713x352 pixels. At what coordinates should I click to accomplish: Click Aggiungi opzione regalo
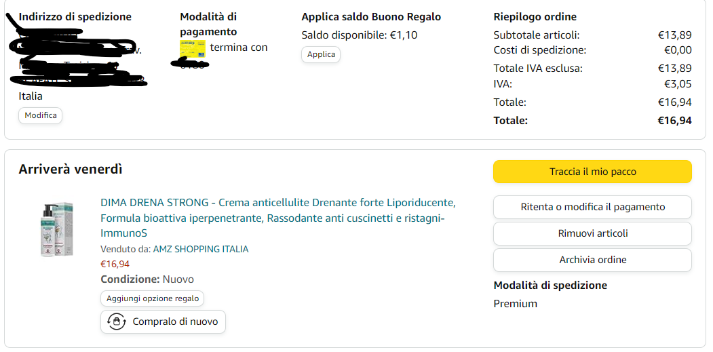pos(153,298)
